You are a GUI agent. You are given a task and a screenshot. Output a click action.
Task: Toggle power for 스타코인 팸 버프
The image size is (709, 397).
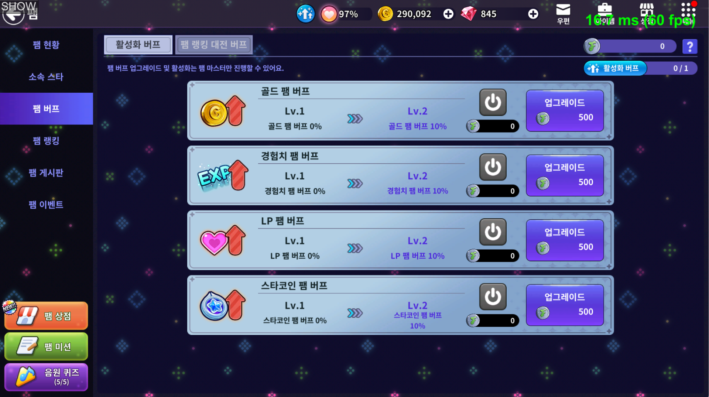pyautogui.click(x=493, y=297)
